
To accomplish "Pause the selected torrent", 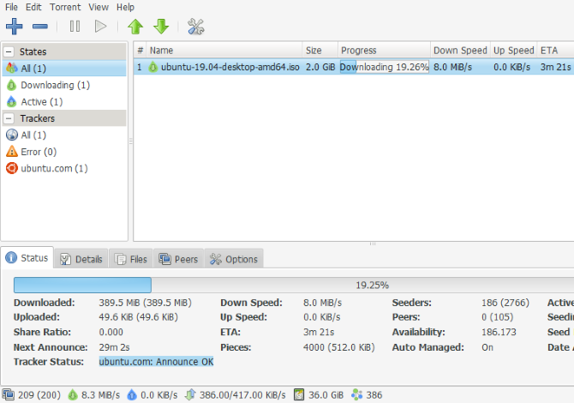I will point(75,27).
